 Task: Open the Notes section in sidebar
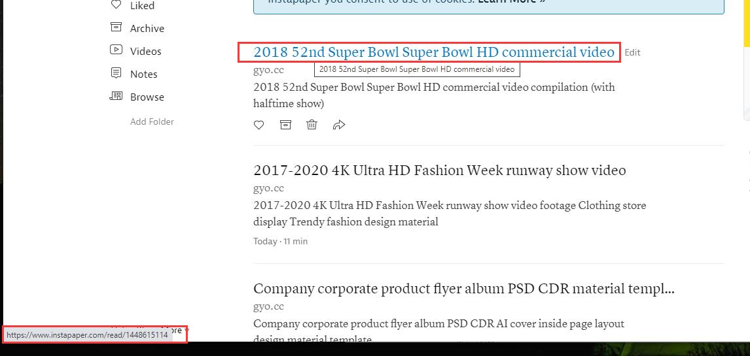(x=143, y=74)
